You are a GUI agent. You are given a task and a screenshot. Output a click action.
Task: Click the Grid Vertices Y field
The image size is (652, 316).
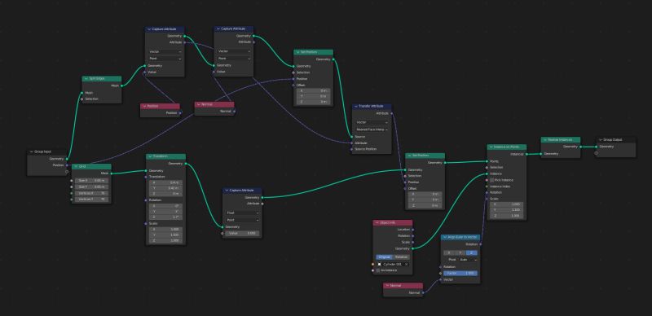click(x=91, y=200)
